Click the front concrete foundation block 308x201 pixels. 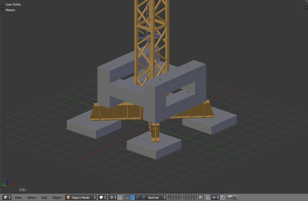(154, 145)
